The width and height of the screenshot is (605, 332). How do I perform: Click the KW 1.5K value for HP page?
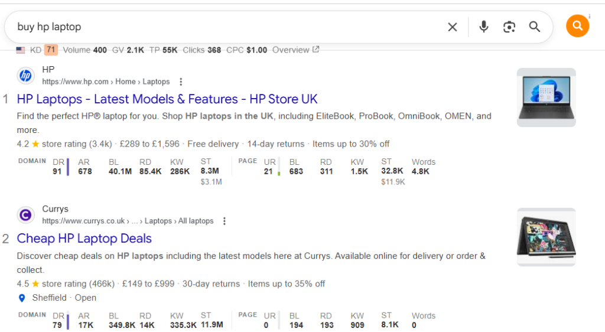(359, 171)
